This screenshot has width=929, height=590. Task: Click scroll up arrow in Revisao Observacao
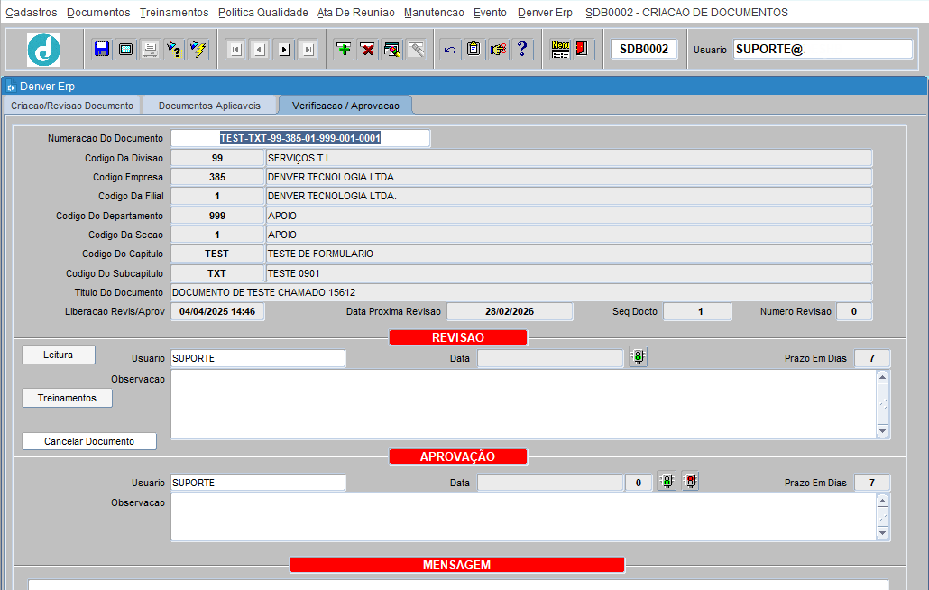coord(883,377)
